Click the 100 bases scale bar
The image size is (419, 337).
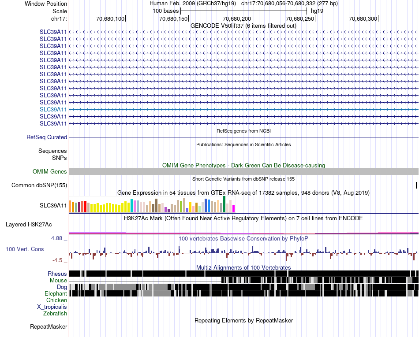point(244,11)
